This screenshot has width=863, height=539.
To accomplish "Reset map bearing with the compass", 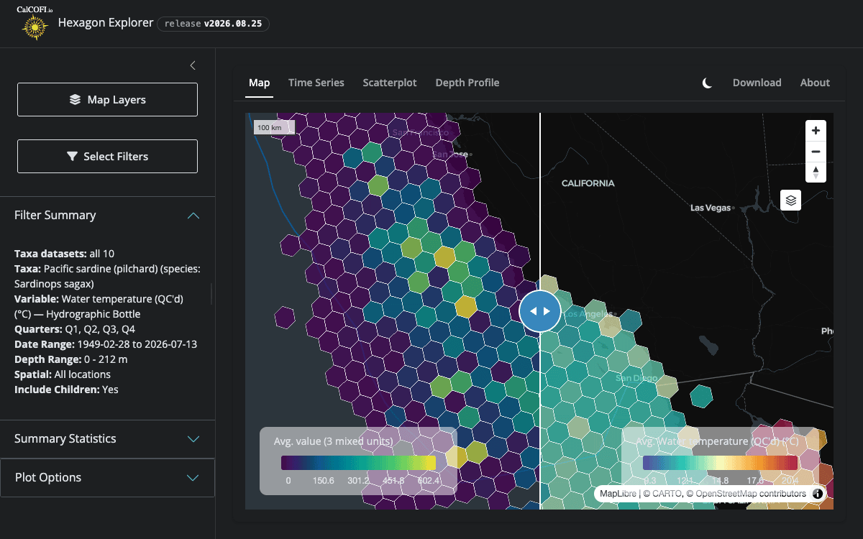I will pos(816,172).
